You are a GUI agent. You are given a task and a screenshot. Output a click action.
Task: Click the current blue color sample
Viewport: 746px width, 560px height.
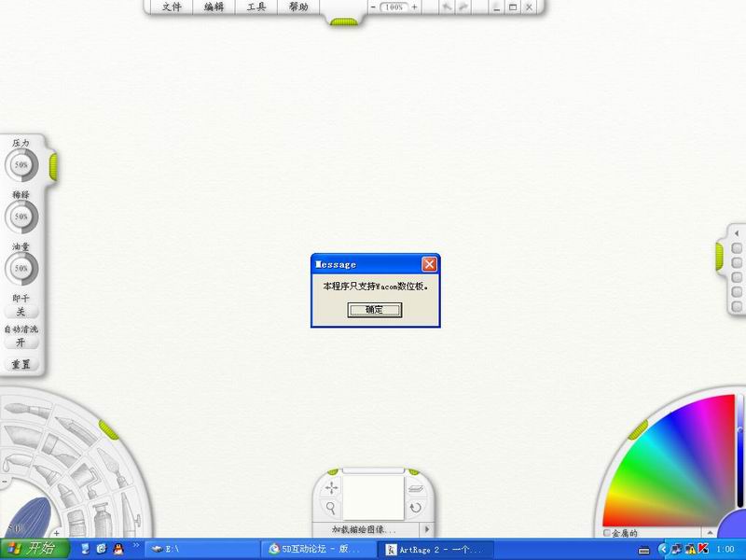point(734,525)
